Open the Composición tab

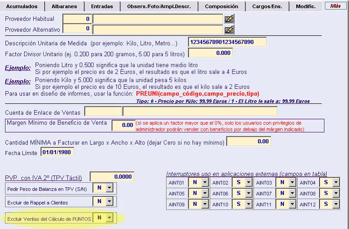click(x=221, y=6)
